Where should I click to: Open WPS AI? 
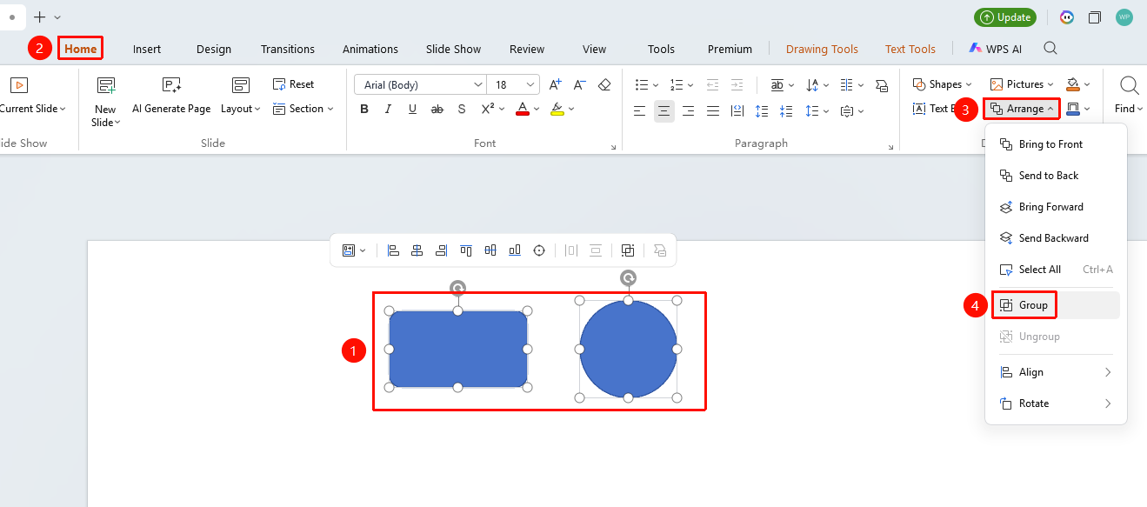click(x=996, y=49)
